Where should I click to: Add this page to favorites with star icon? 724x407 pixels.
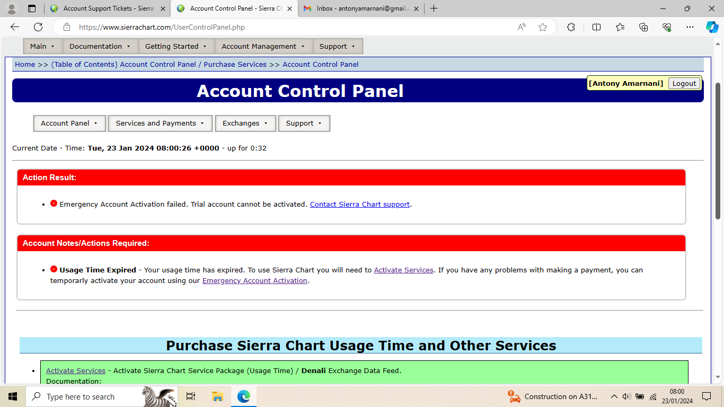coord(543,27)
